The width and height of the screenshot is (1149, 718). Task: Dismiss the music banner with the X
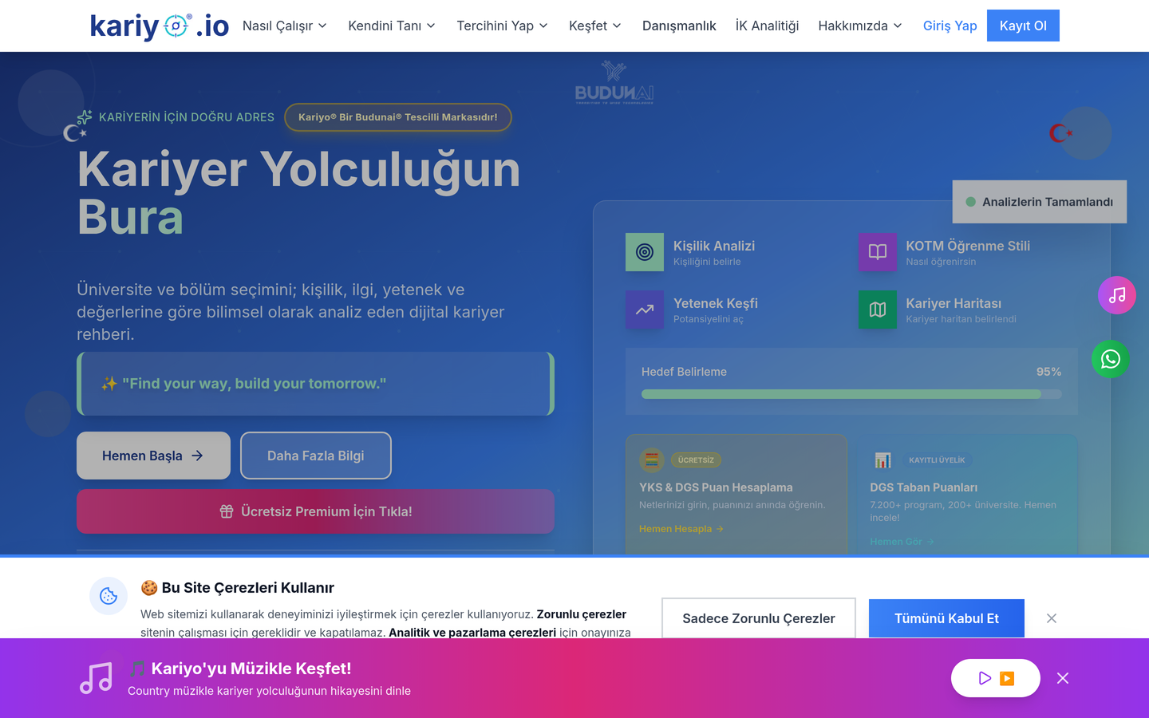(1063, 678)
